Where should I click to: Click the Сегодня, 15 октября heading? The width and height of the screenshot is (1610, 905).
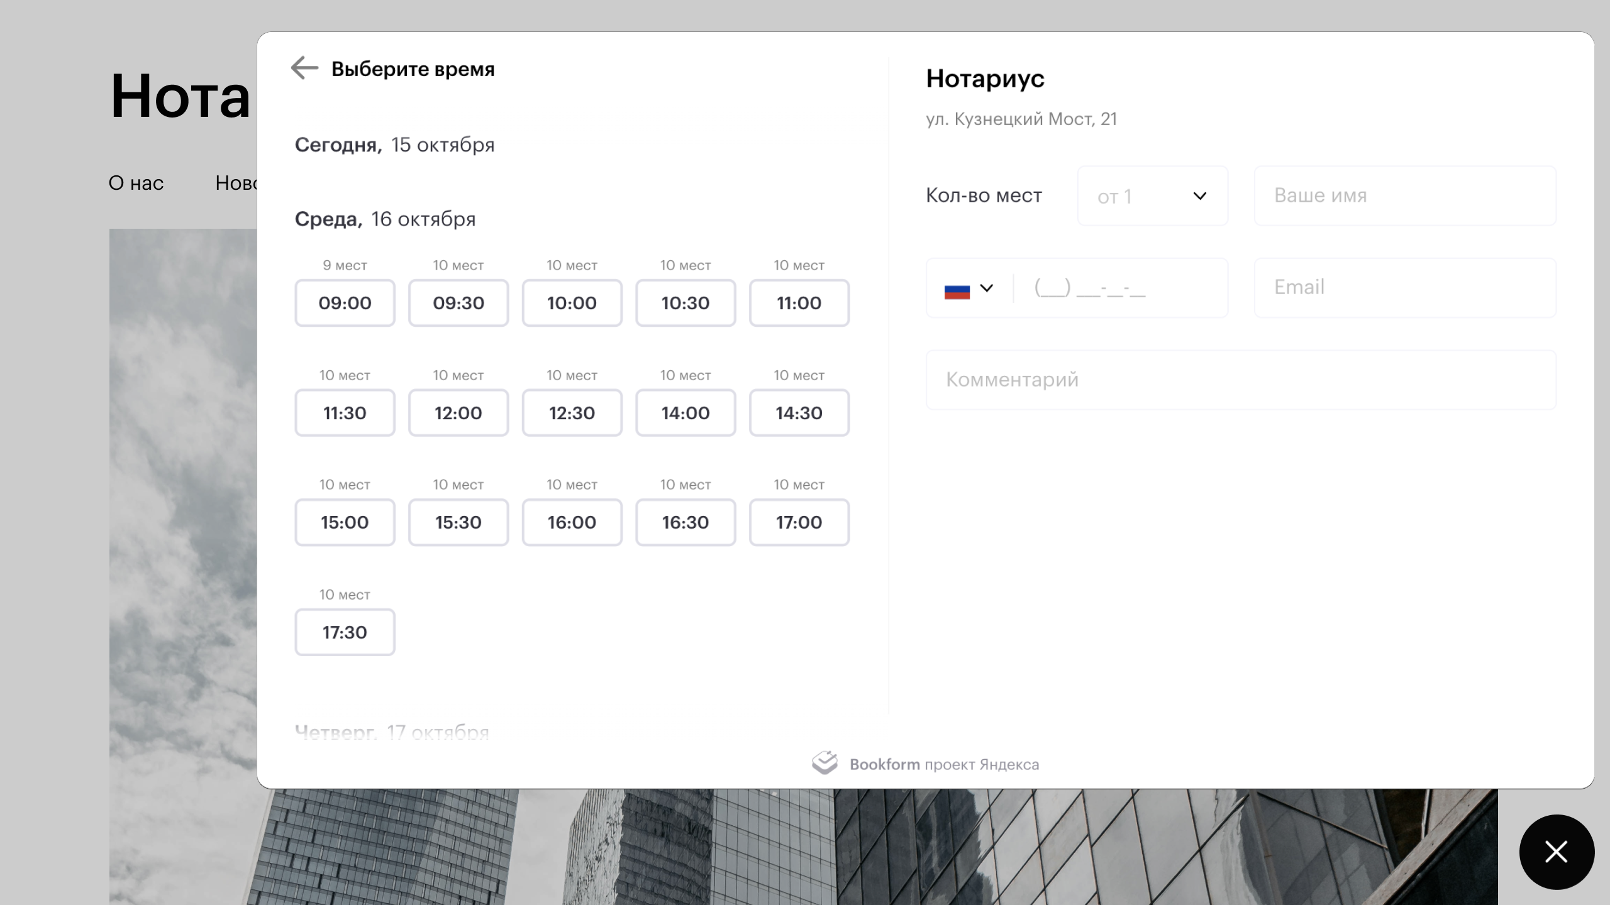coord(394,145)
